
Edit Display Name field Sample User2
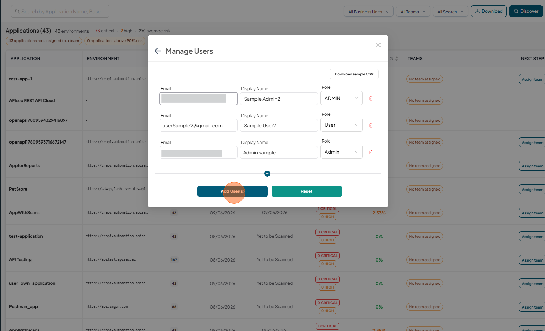point(279,126)
